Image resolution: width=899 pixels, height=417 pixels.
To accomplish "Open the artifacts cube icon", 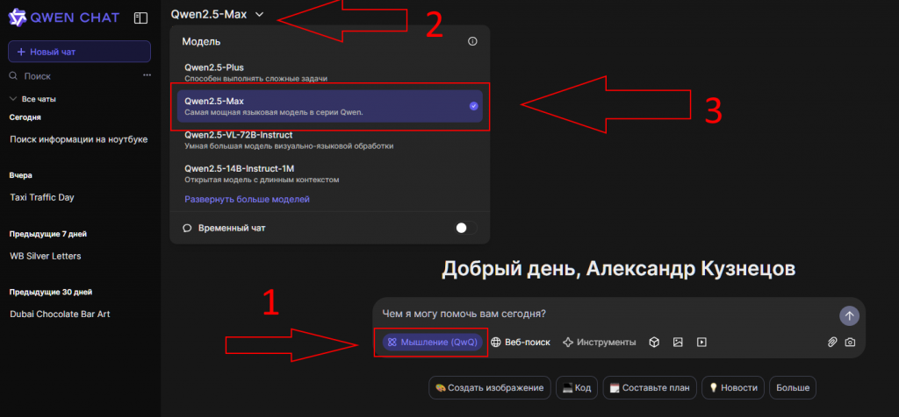I will click(654, 342).
